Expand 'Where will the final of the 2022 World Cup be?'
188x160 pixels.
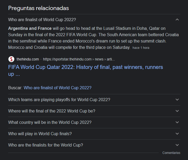[51, 111]
